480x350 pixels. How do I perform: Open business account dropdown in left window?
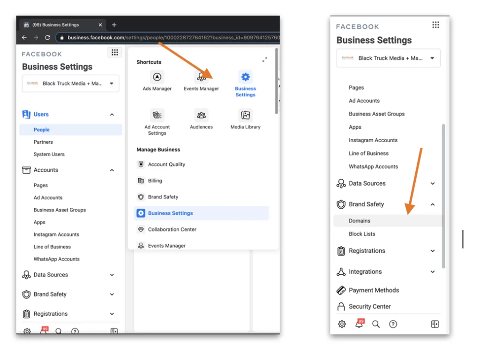[70, 83]
